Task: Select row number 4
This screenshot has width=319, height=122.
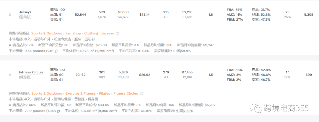Action: point(10,75)
